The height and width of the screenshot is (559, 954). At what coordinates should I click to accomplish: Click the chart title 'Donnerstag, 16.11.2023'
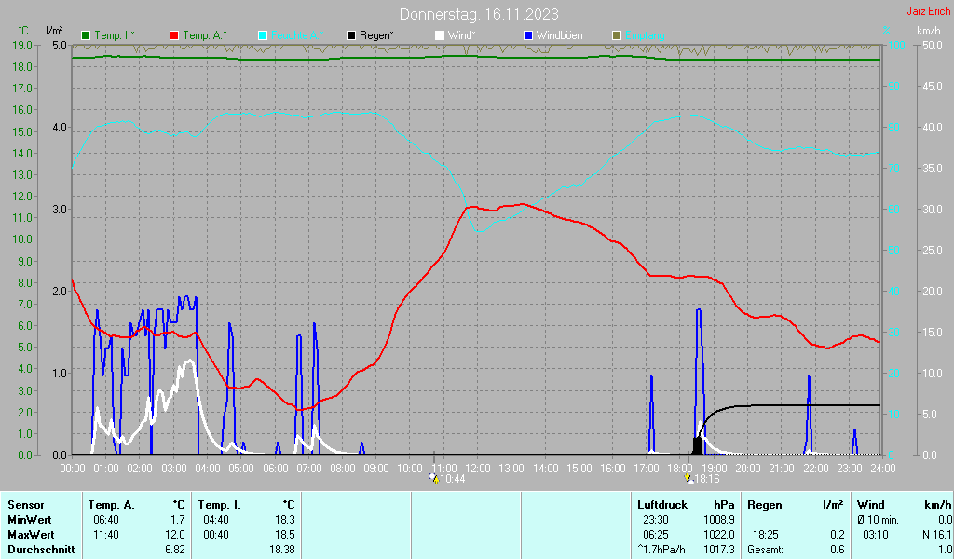click(x=479, y=14)
